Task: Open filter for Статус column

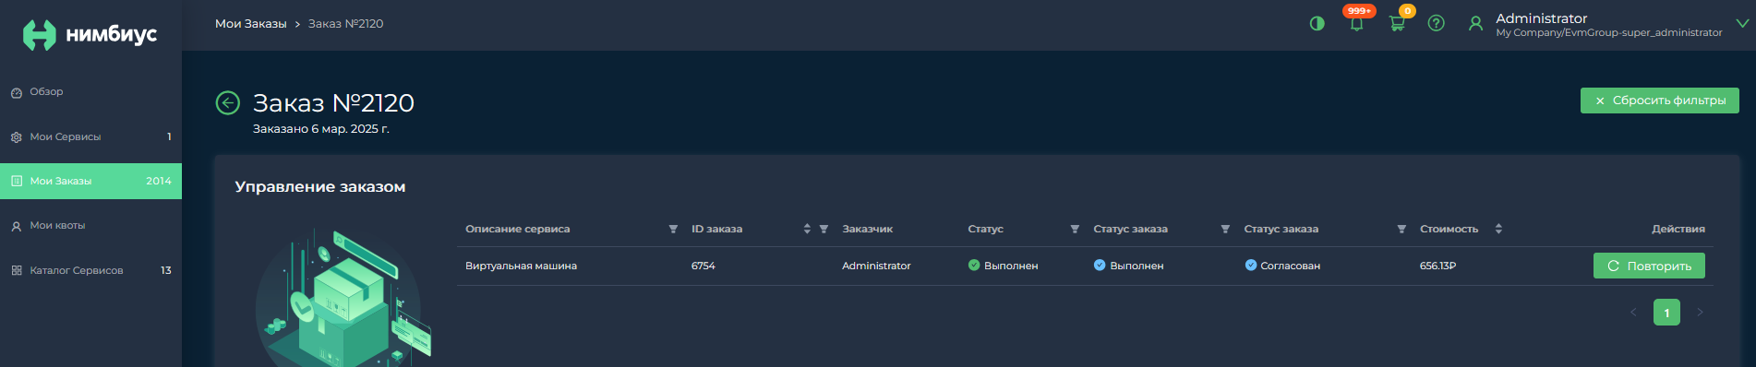Action: tap(1075, 229)
